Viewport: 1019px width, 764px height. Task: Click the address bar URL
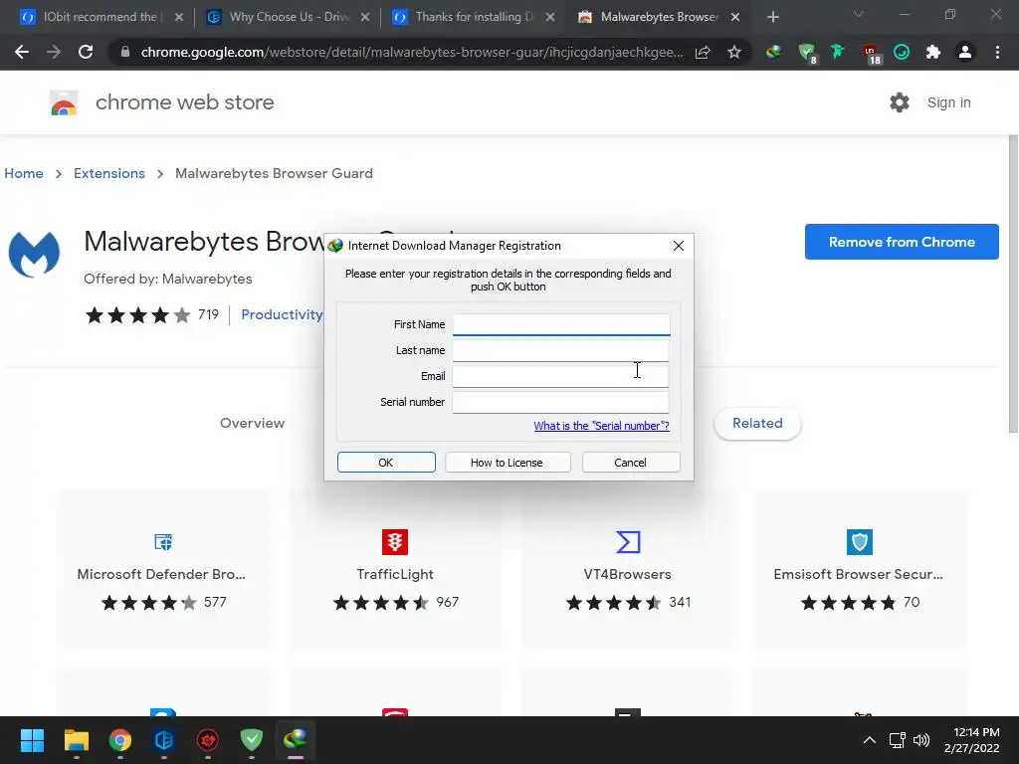click(411, 52)
